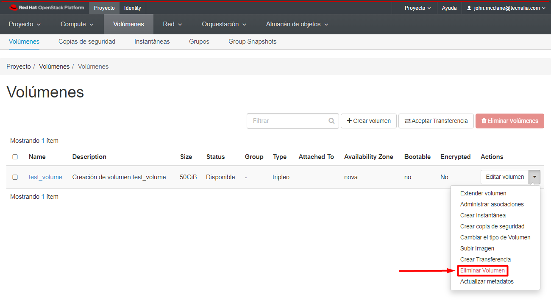
Task: Open the Red network dropdown menu
Action: click(x=172, y=24)
